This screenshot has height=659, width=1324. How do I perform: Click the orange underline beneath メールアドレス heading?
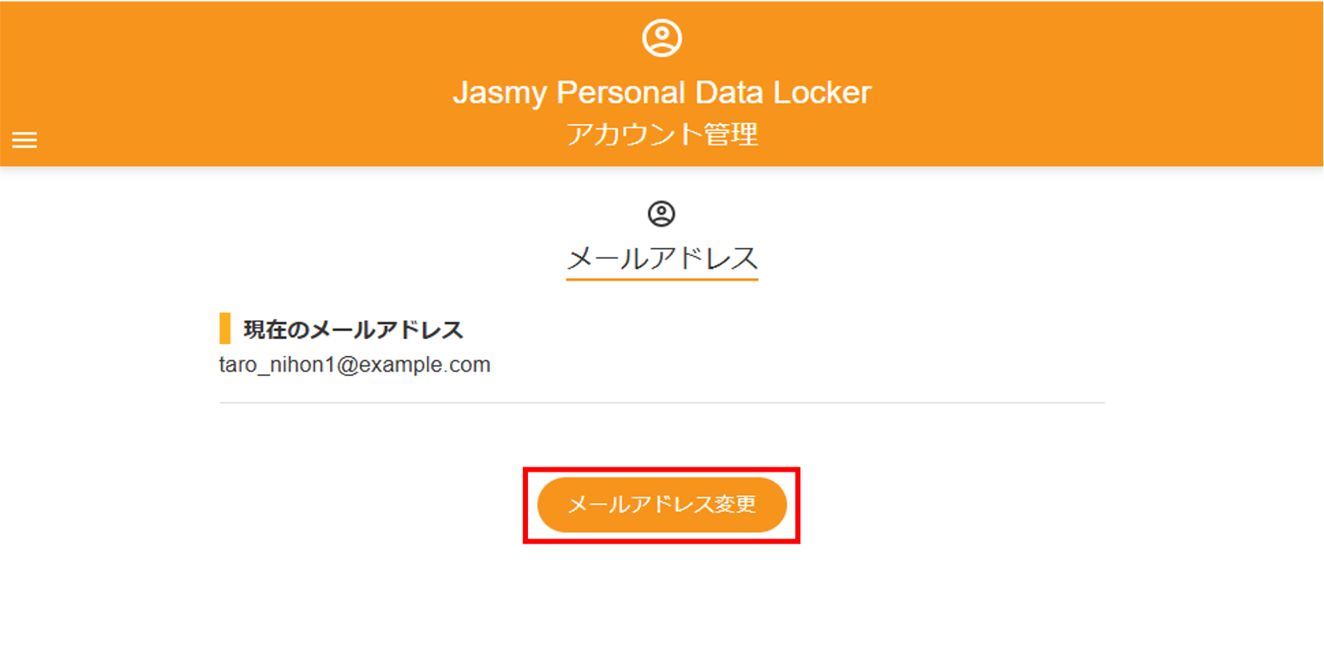tap(662, 279)
